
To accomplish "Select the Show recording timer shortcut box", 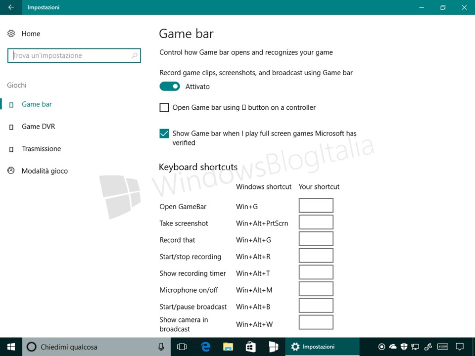I will 316,272.
